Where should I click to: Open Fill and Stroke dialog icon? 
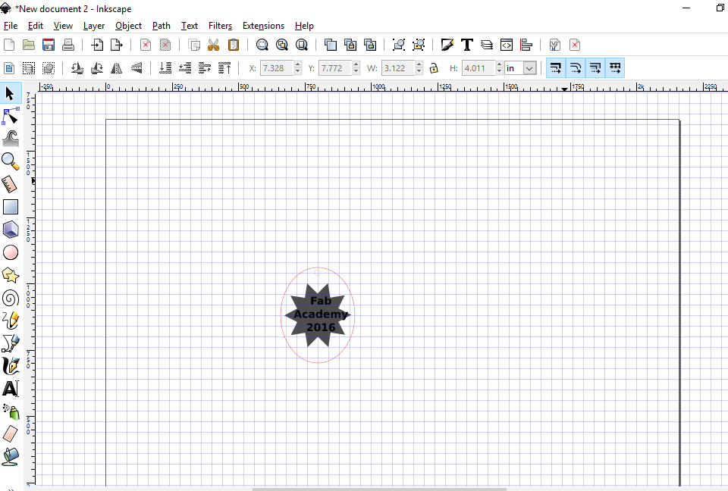click(447, 45)
